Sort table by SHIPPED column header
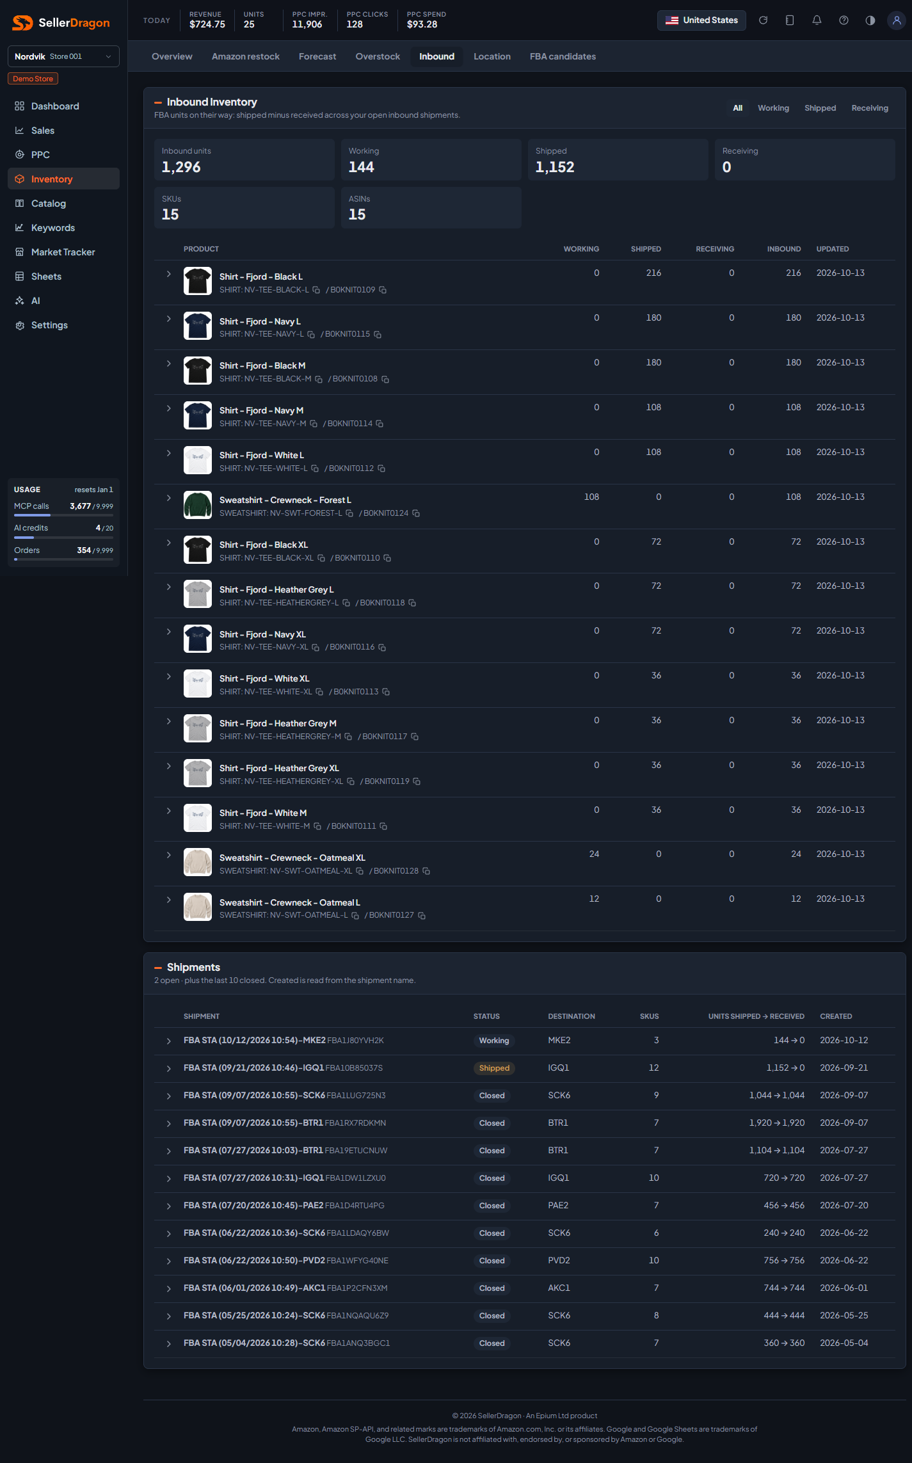 [646, 249]
